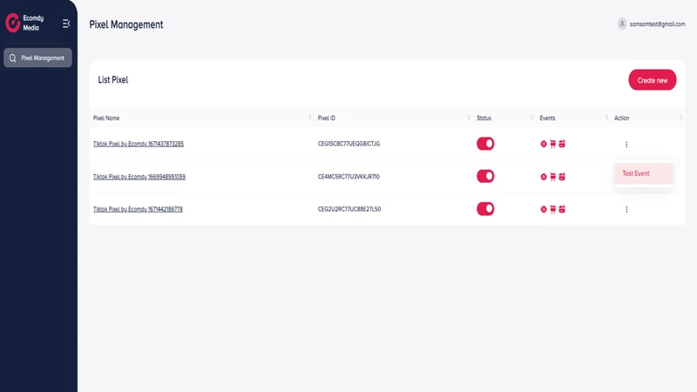Open Pixel Management in the sidebar
This screenshot has width=697, height=392.
(37, 57)
